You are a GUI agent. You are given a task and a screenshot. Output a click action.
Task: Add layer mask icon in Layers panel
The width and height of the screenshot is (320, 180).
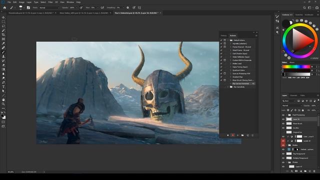click(x=296, y=171)
